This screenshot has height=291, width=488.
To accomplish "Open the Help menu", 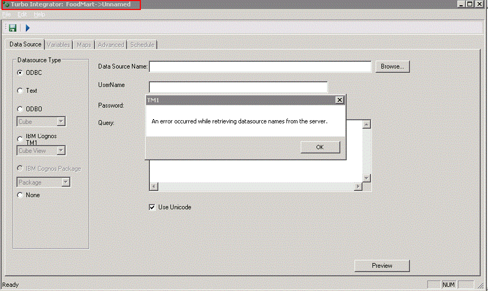I will (x=39, y=14).
